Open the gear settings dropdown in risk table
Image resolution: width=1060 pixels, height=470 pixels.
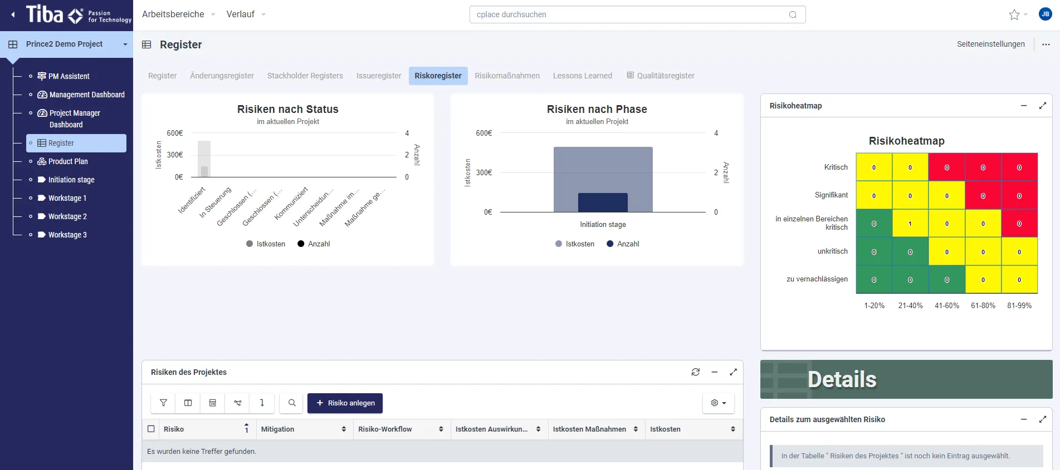(x=719, y=403)
